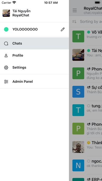Click the Admin Panel sliders icon

(x=6, y=82)
